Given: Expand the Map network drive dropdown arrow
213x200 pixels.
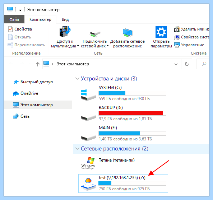Looking at the screenshot, I should [x=107, y=46].
